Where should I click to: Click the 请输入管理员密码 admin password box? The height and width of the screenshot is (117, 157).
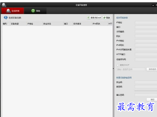coord(131,69)
